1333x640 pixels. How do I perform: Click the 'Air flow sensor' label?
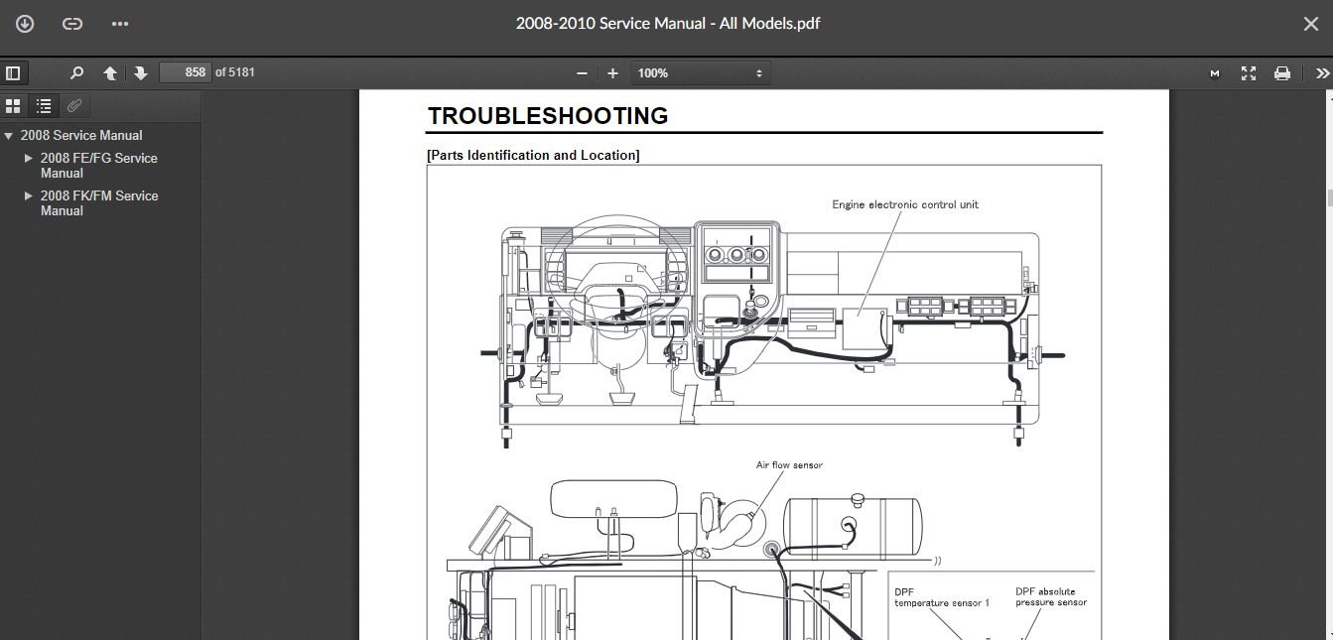[789, 465]
